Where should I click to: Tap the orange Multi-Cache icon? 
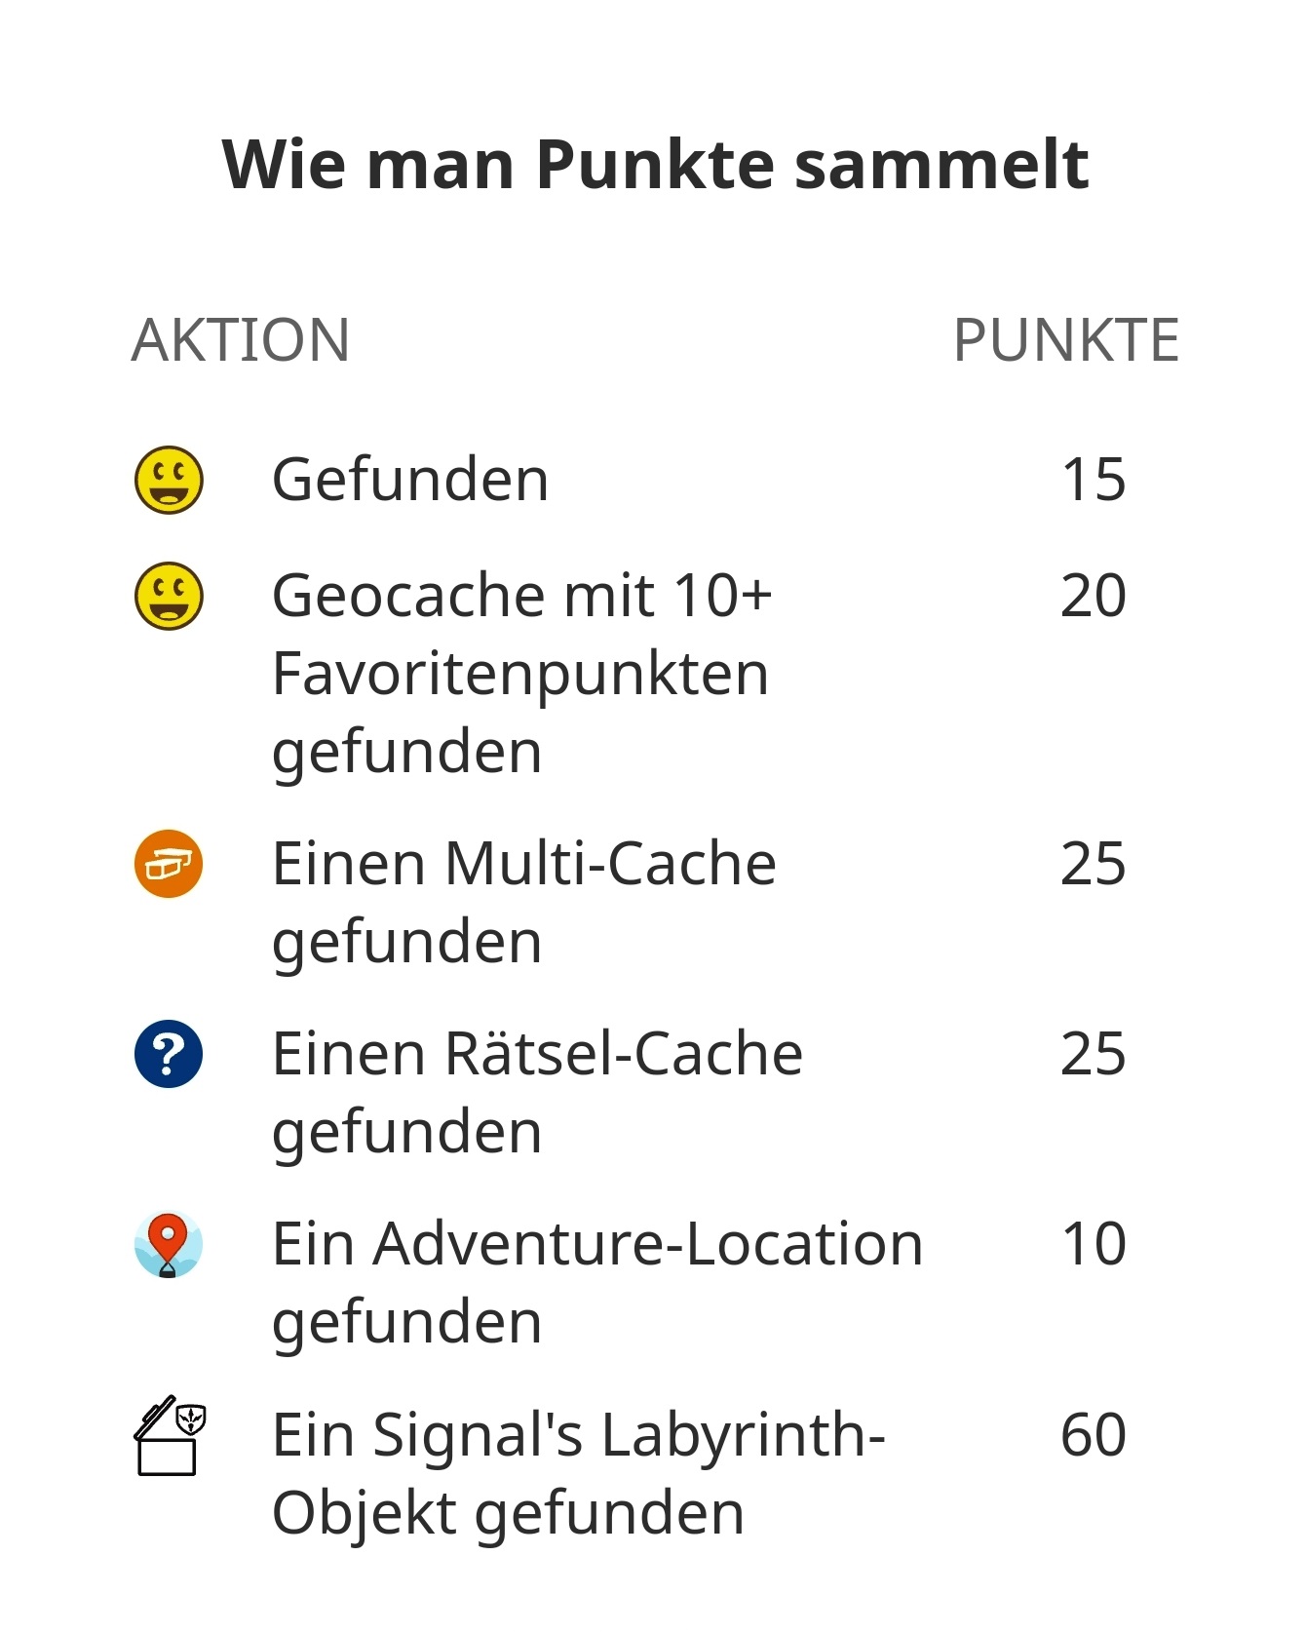[x=169, y=864]
